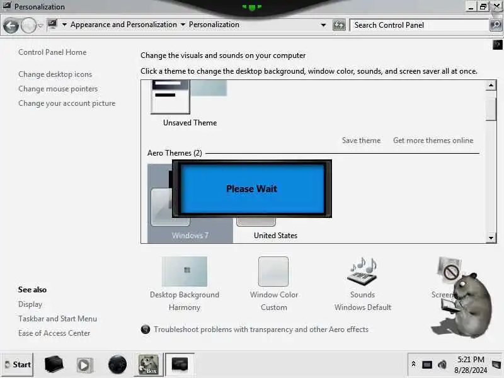
Task: Click the monitor tray icon
Action: 427,365
